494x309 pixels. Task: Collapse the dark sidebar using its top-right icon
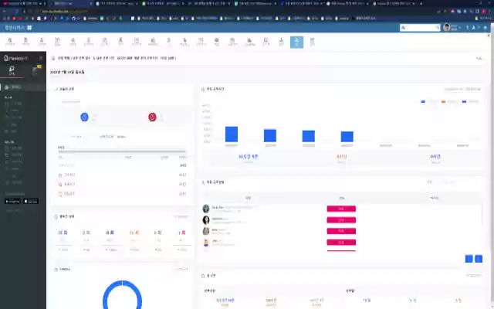[x=41, y=59]
